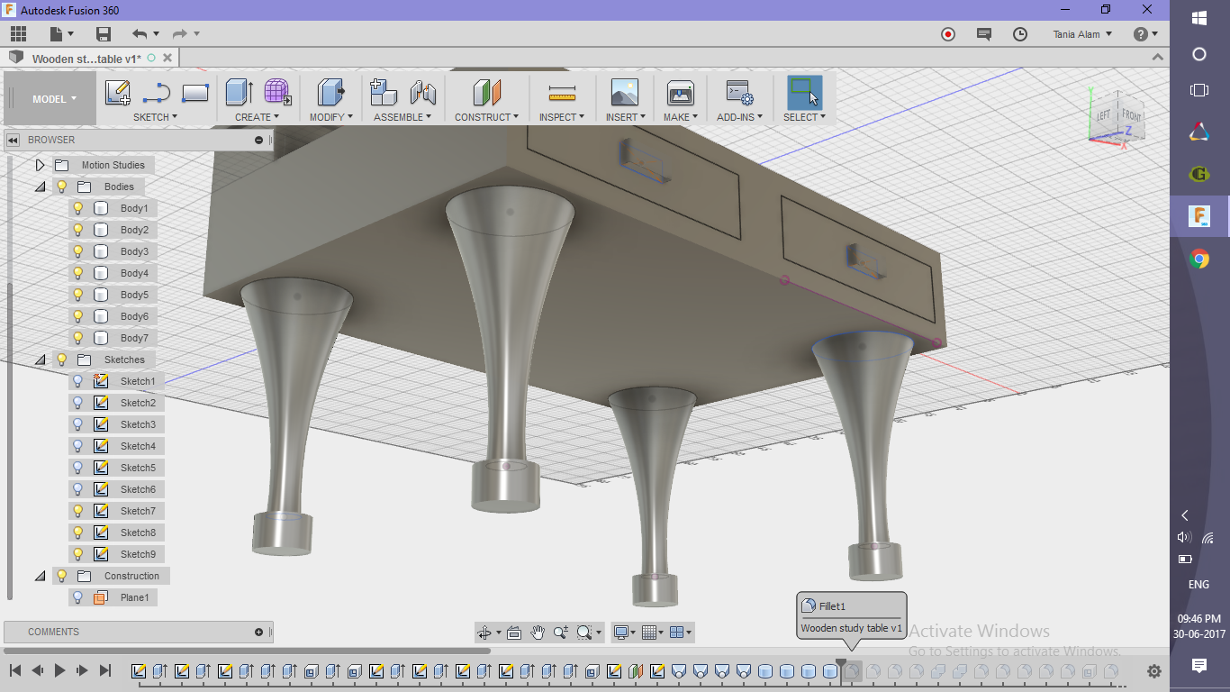Click the Insert image icon
Image resolution: width=1230 pixels, height=692 pixels.
pos(624,92)
